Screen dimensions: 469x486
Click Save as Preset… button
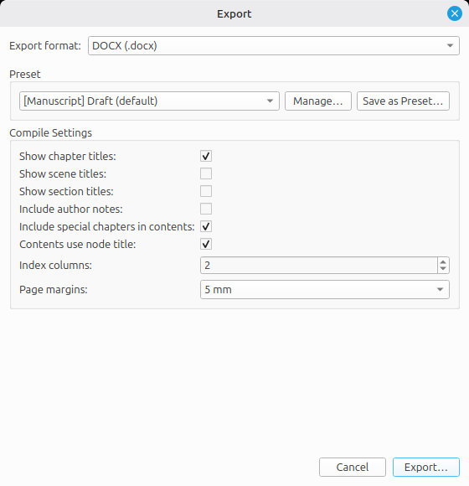403,101
